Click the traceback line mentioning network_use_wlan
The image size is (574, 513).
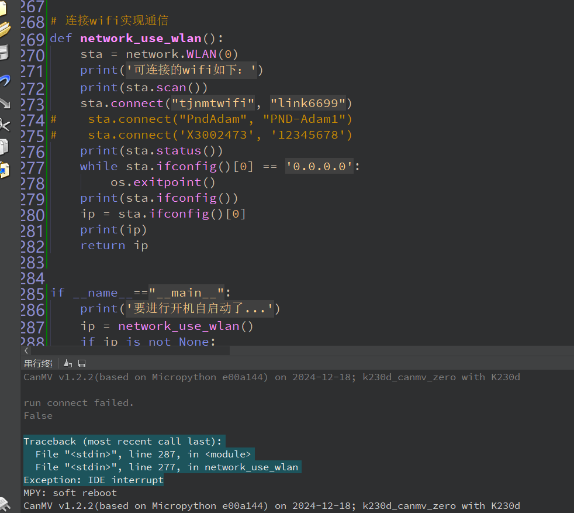pos(166,467)
